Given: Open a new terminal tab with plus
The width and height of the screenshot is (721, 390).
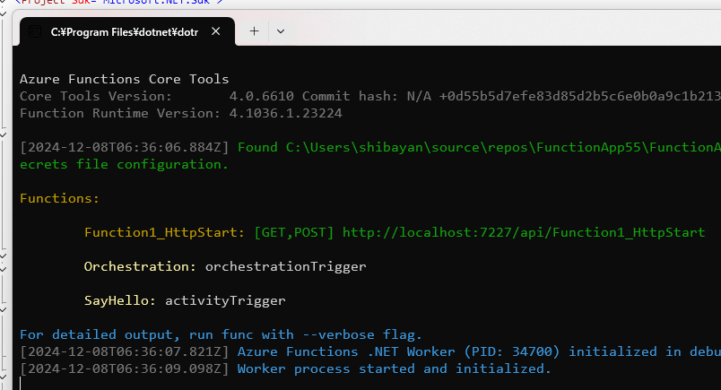Looking at the screenshot, I should point(254,31).
